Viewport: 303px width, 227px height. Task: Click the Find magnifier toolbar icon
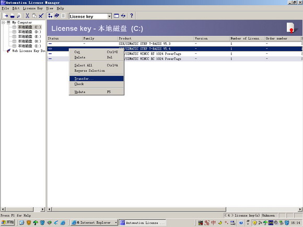tap(19, 16)
